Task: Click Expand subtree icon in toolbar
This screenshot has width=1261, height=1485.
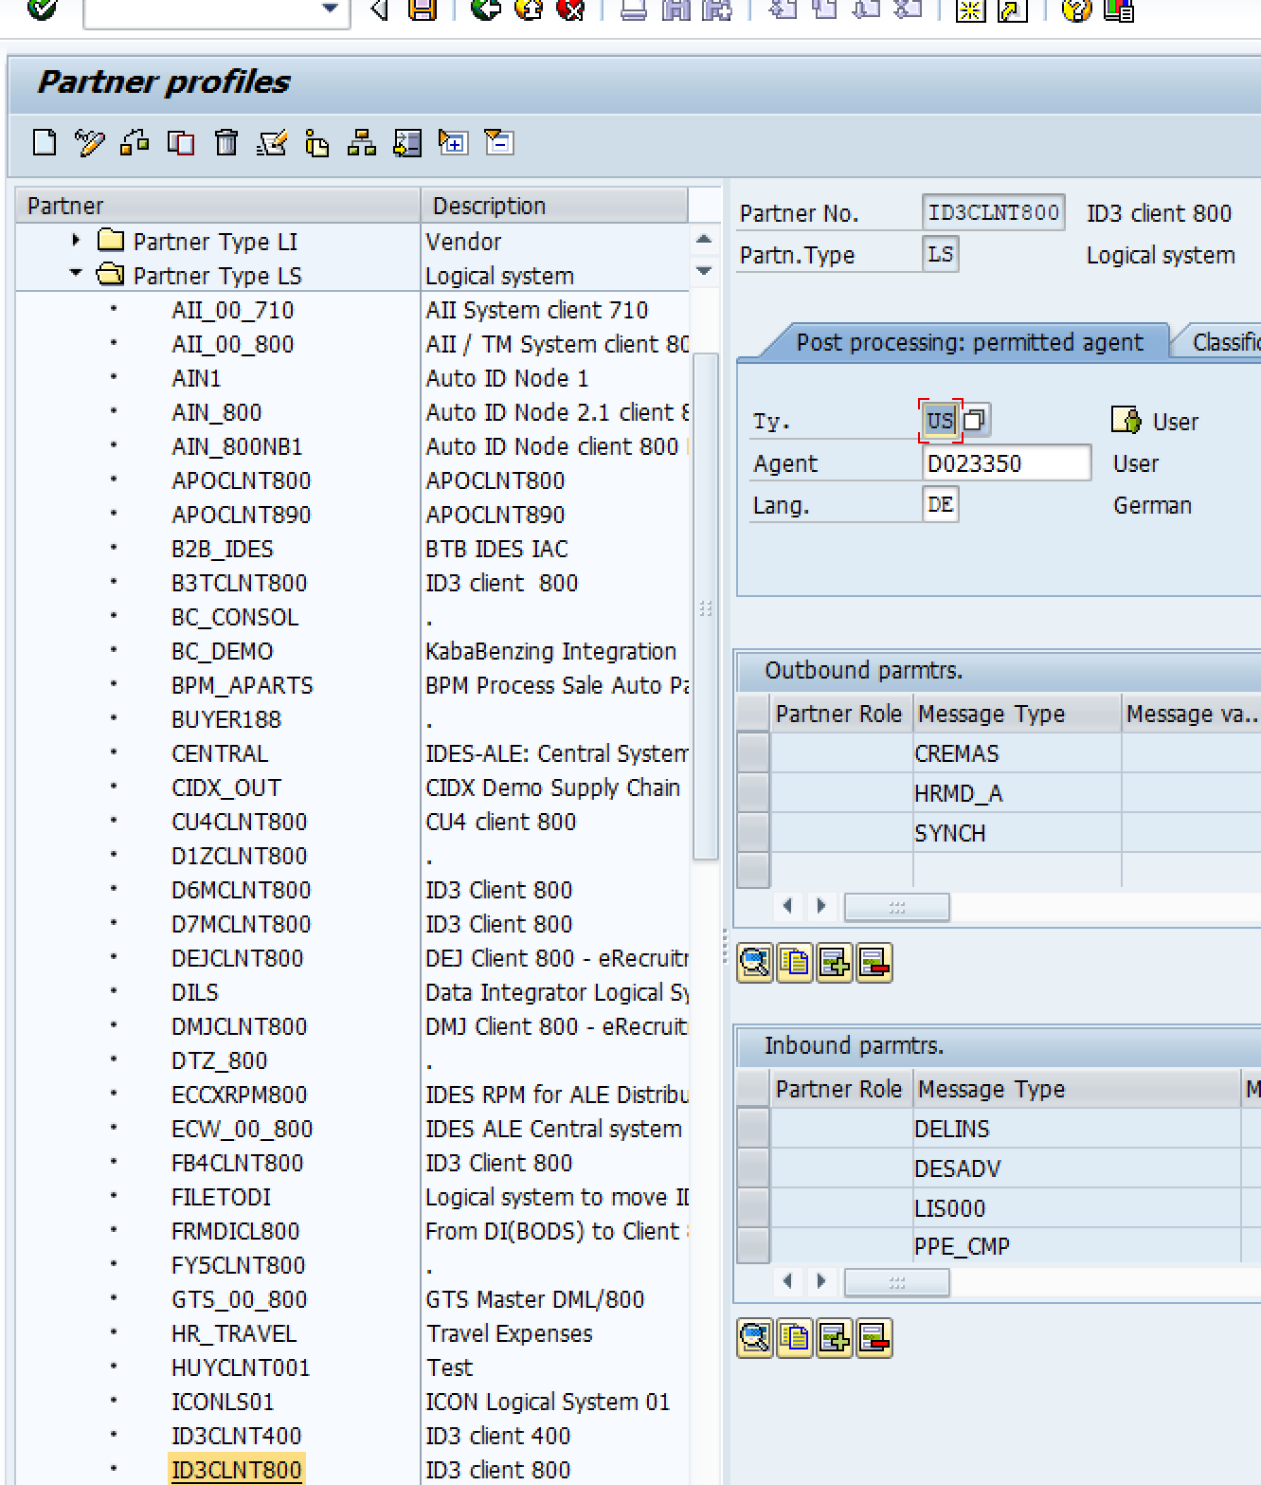Action: 453,143
